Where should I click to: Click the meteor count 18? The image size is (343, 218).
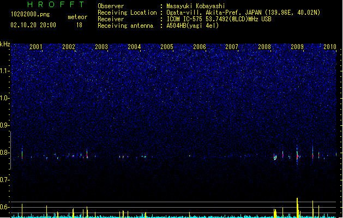[79, 25]
